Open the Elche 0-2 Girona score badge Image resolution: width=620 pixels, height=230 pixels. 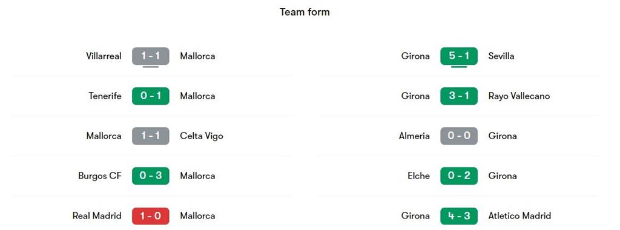[459, 176]
